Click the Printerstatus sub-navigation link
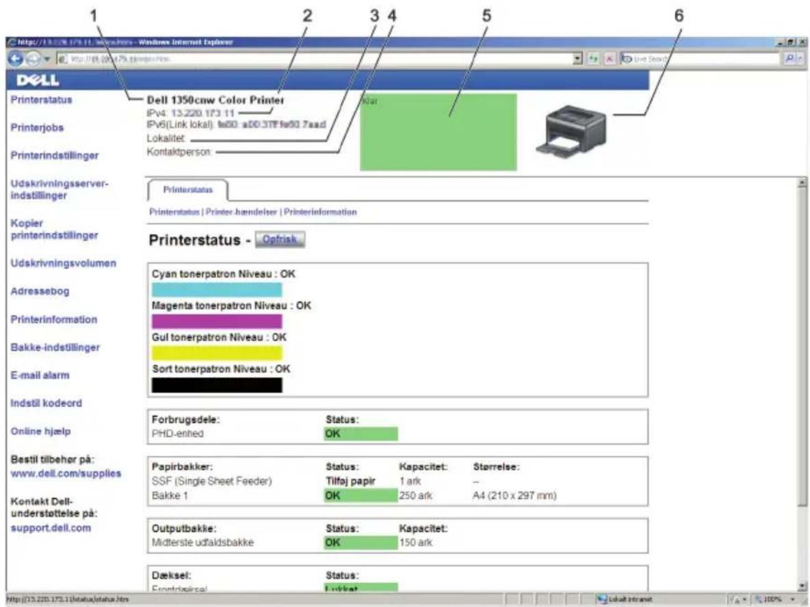 [174, 212]
